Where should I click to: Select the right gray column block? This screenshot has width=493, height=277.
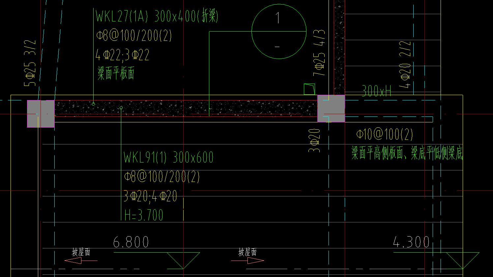tap(331, 109)
